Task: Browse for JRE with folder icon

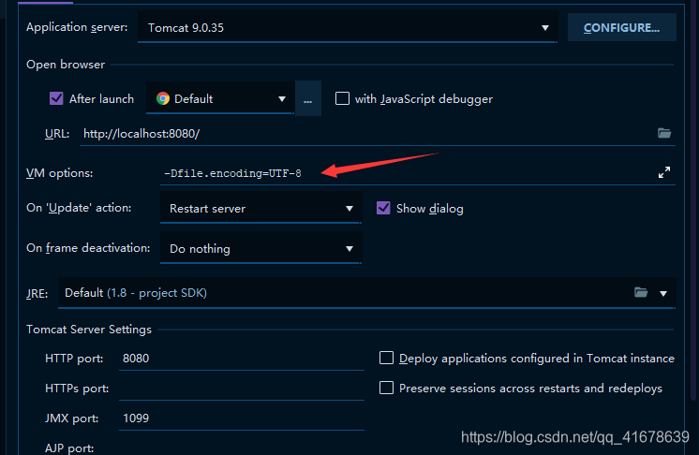Action: 641,292
